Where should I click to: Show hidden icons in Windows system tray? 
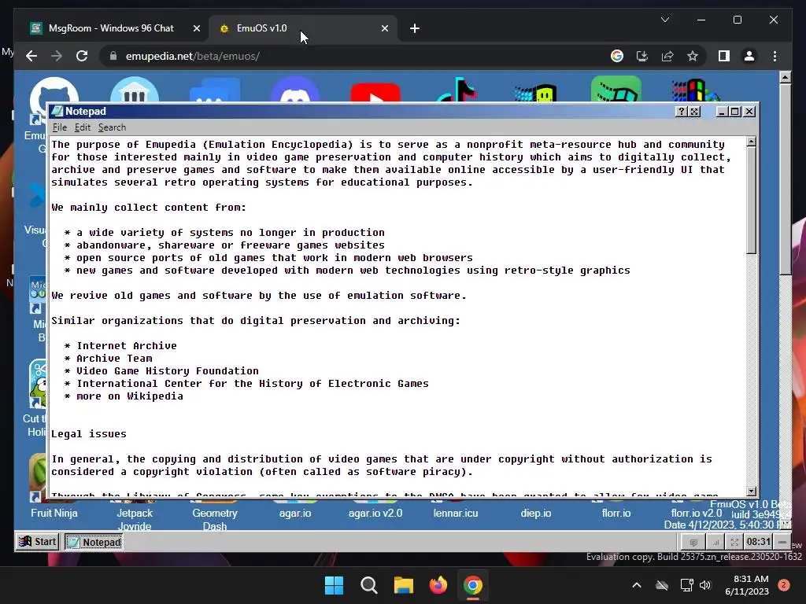click(x=636, y=585)
